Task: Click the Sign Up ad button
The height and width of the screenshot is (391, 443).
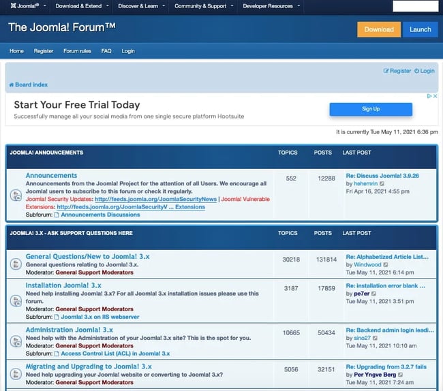Action: pyautogui.click(x=371, y=109)
